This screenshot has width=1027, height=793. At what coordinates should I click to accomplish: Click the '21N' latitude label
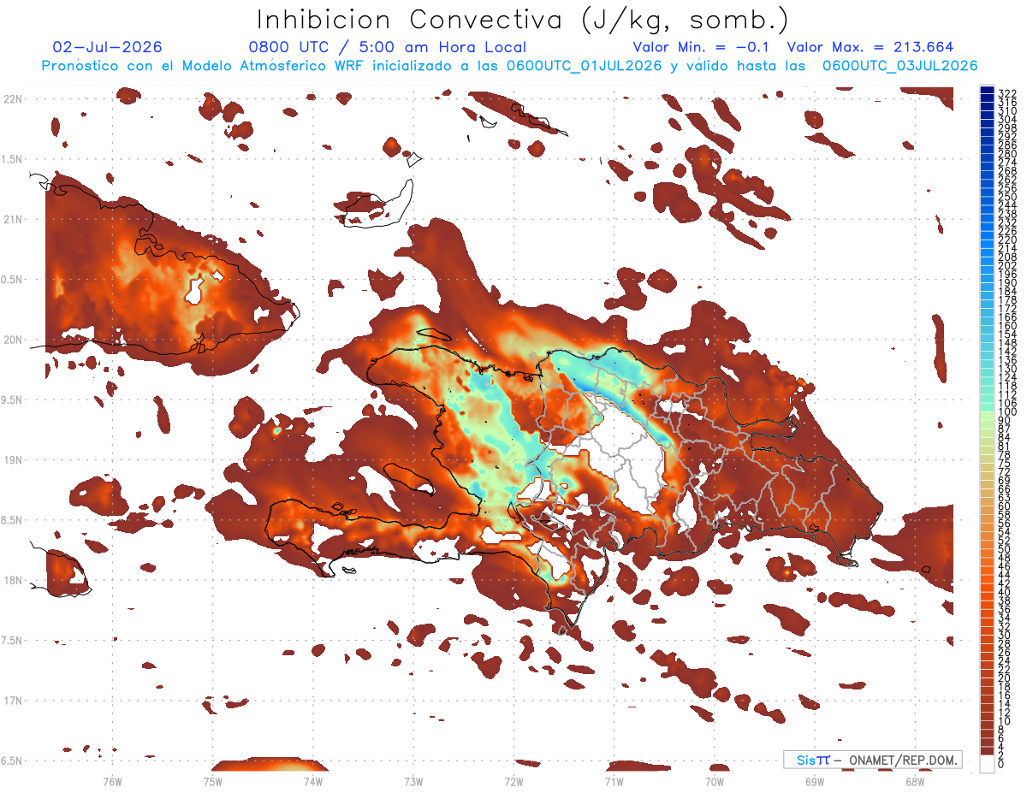pyautogui.click(x=12, y=219)
